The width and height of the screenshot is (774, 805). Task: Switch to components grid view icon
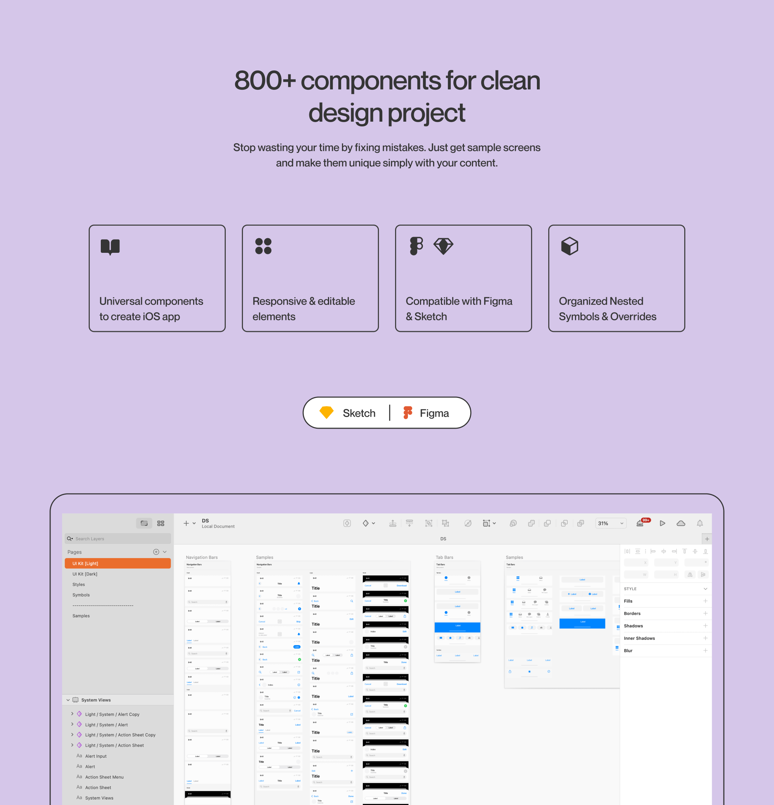click(161, 523)
